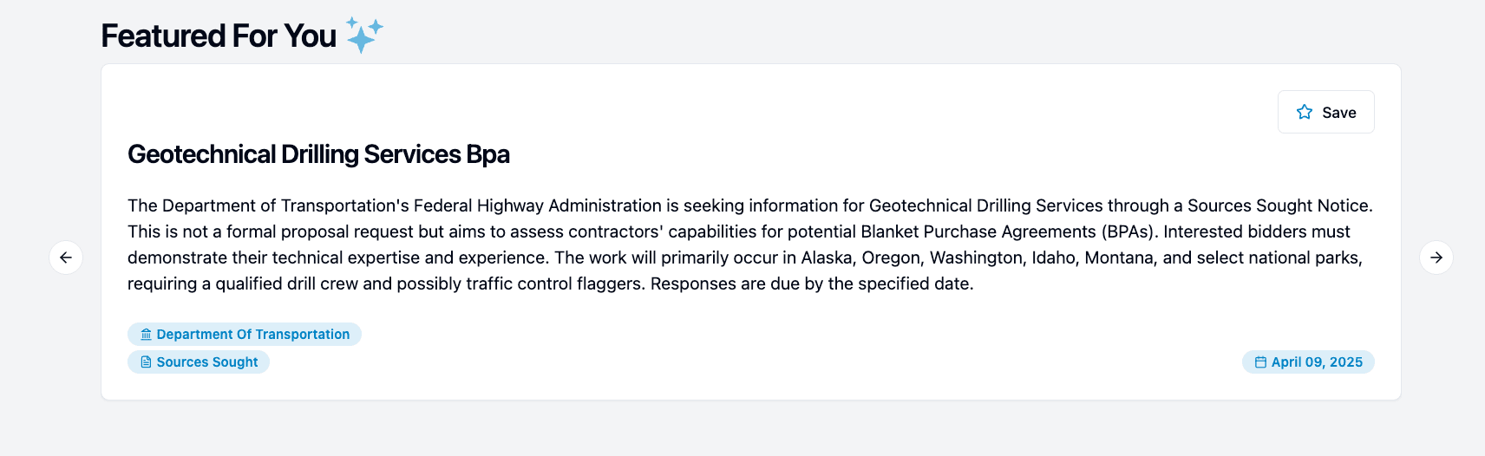The width and height of the screenshot is (1485, 456).
Task: Click the star icon in Save button
Action: click(1305, 112)
